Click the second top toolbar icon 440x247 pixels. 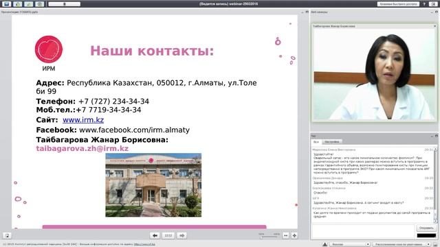pos(18,4)
